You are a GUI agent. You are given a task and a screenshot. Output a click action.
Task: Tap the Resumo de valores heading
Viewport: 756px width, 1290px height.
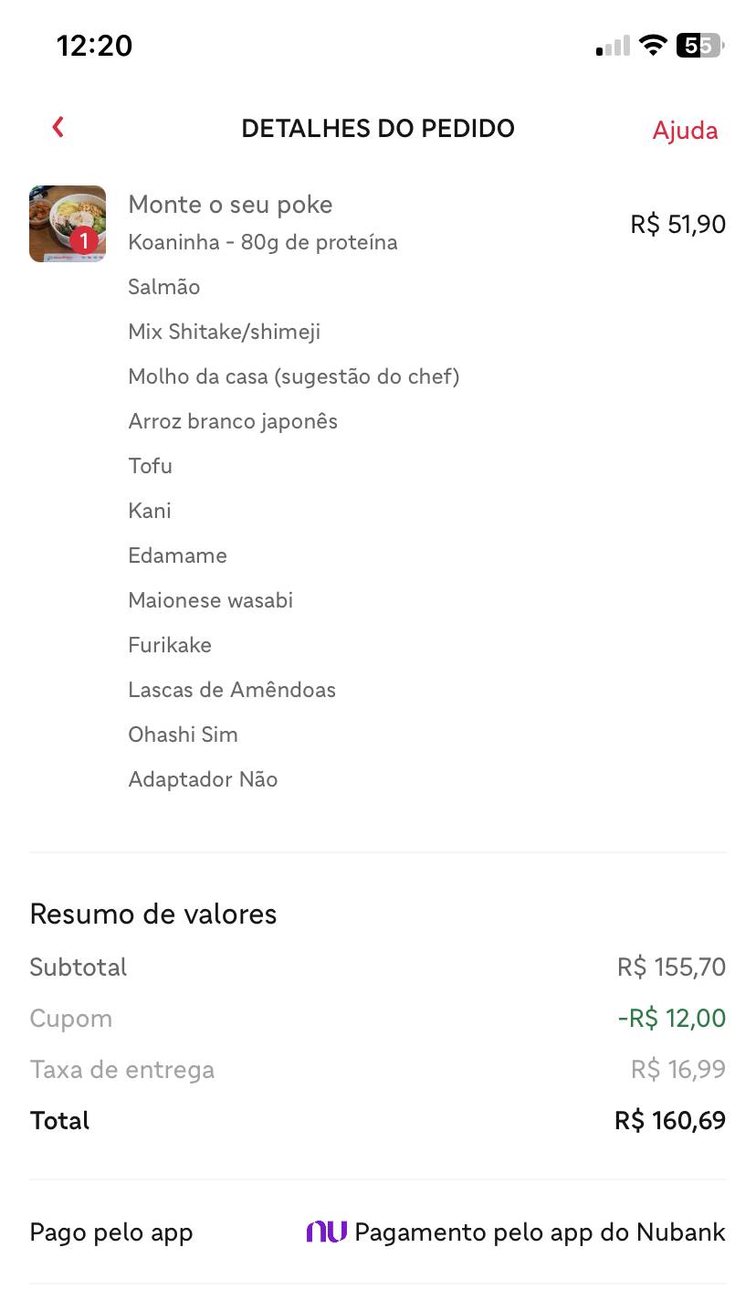152,915
